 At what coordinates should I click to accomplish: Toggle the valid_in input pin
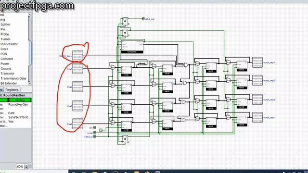(94, 136)
